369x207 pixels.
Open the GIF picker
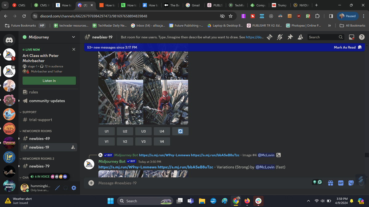(x=340, y=183)
